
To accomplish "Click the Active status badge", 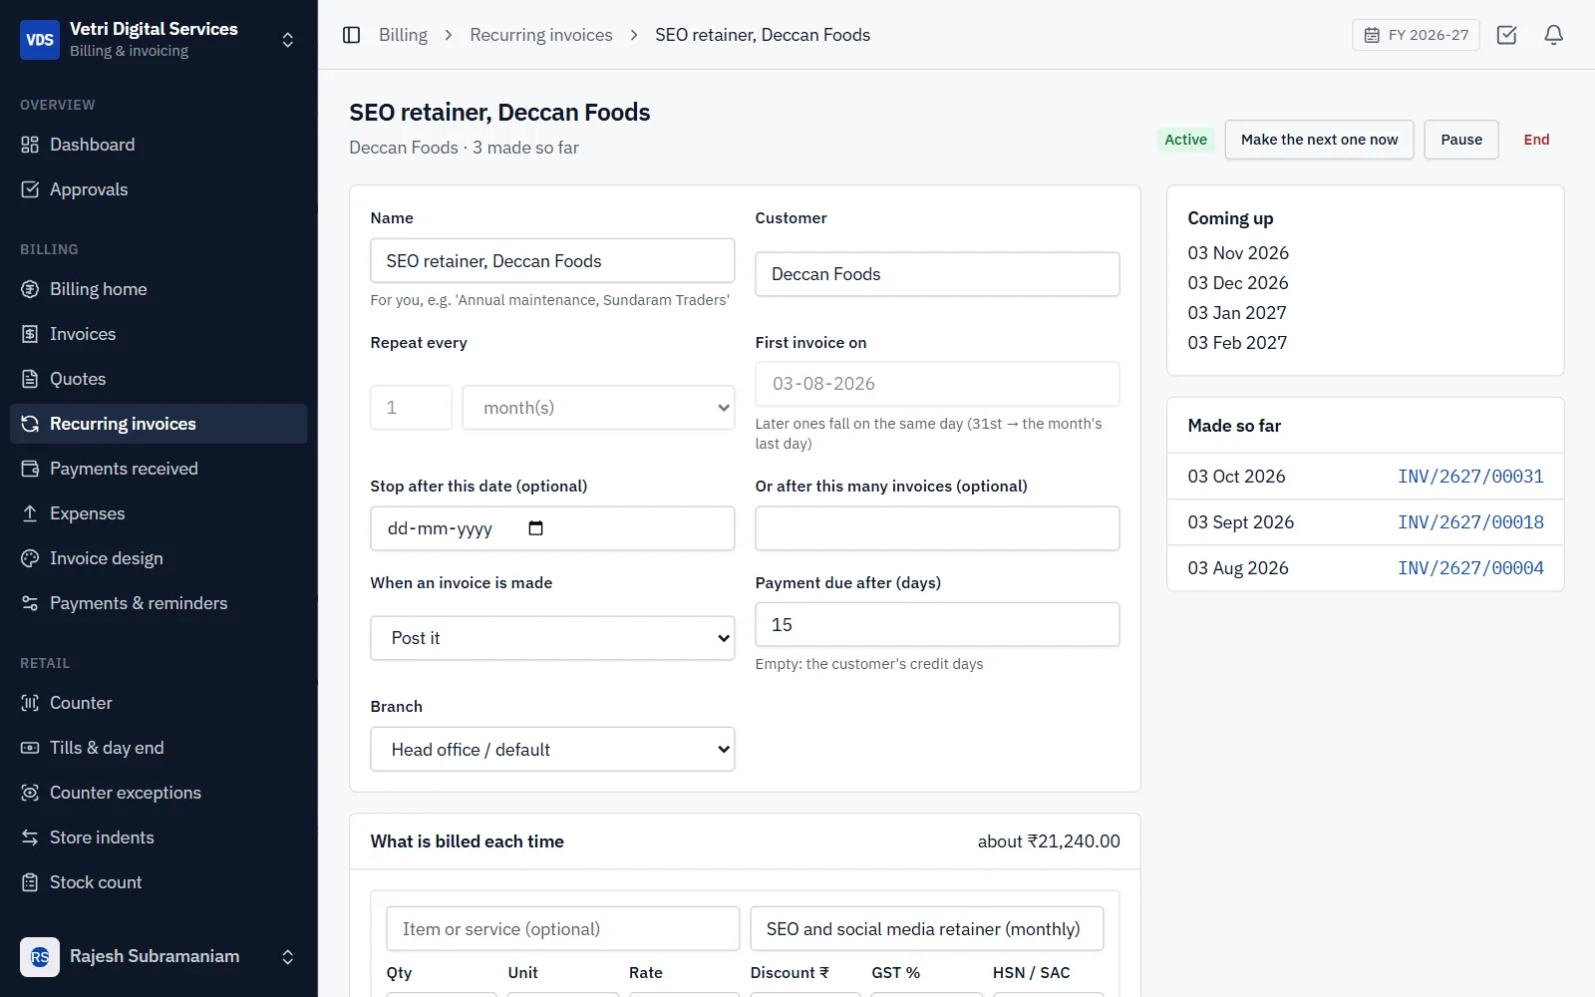I will (x=1185, y=140).
